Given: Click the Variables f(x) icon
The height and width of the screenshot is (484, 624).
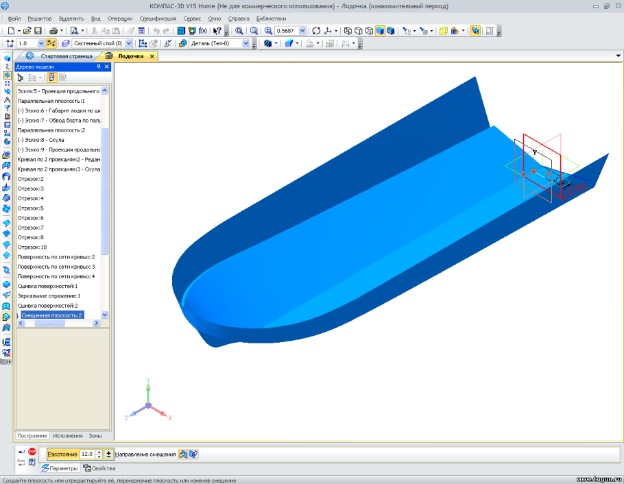Looking at the screenshot, I should coord(203,31).
